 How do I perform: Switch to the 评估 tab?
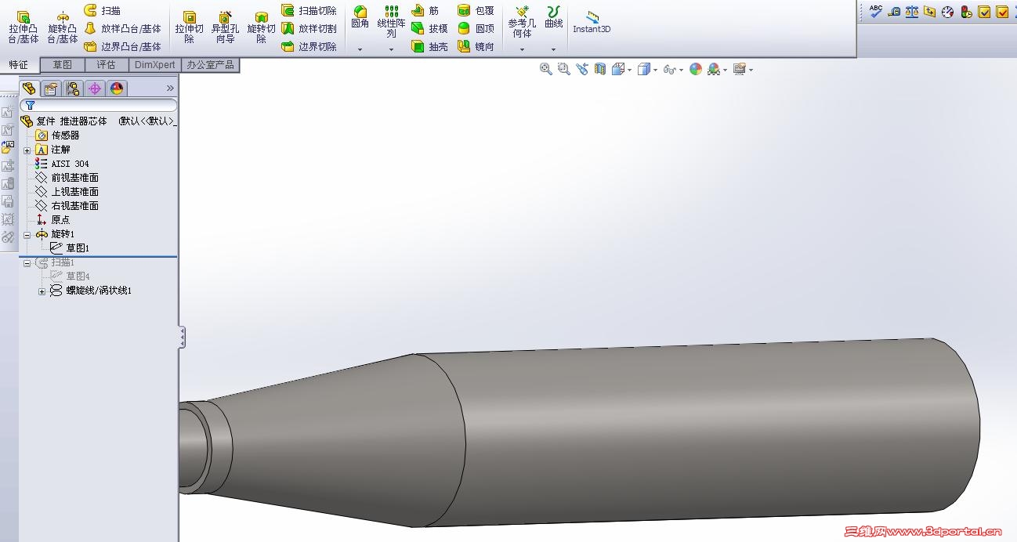pos(106,65)
